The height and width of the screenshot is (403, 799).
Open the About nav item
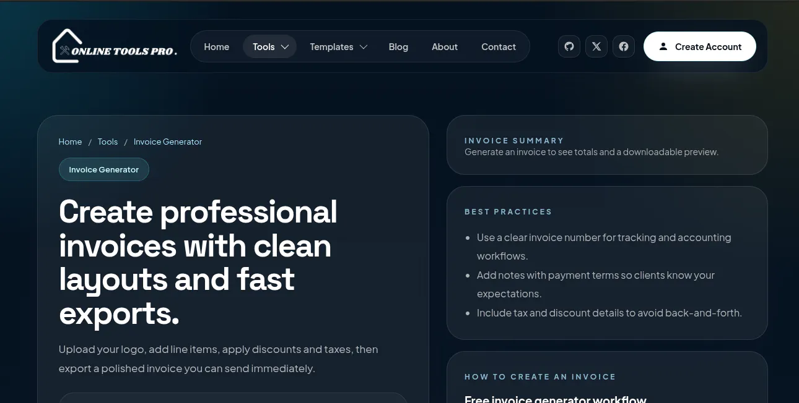(x=445, y=47)
